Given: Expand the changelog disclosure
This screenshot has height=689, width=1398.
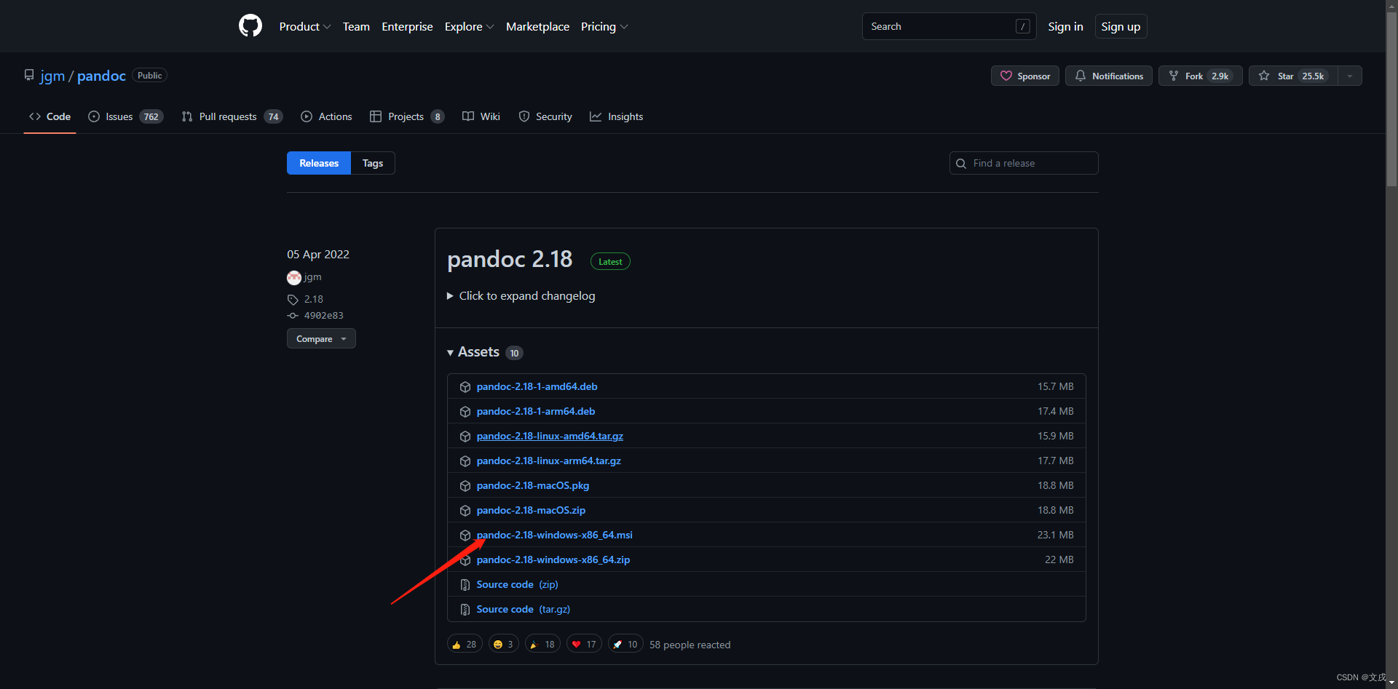Looking at the screenshot, I should [x=521, y=295].
